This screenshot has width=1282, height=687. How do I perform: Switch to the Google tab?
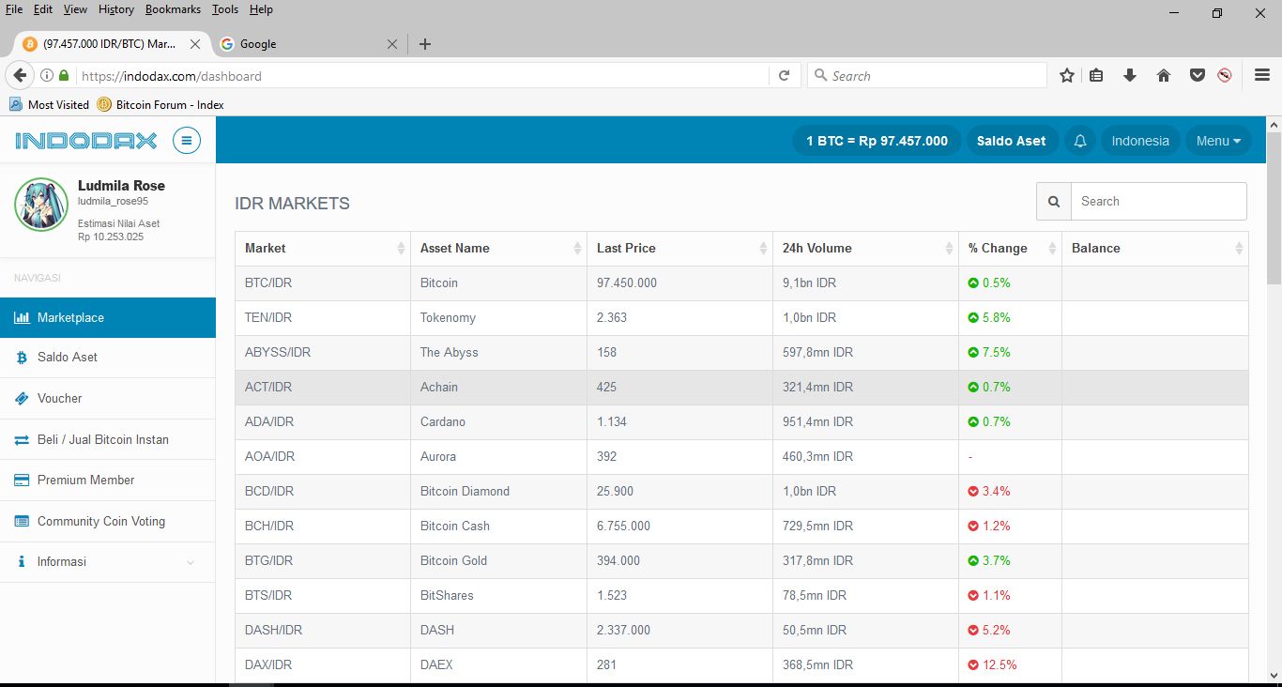tap(307, 44)
